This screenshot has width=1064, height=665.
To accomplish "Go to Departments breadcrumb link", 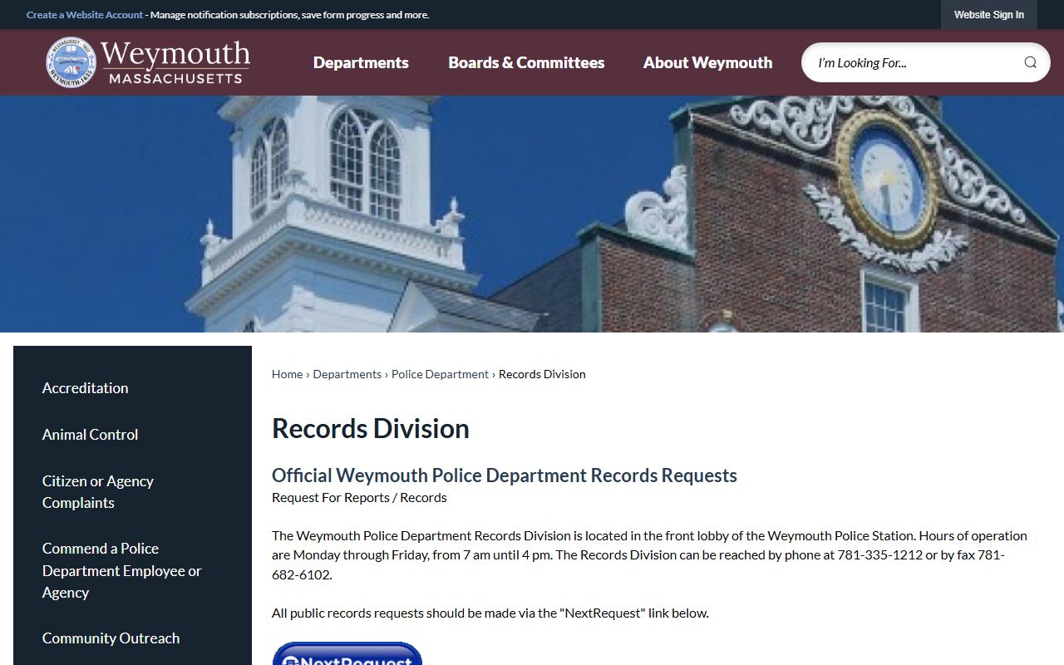I will pos(347,374).
